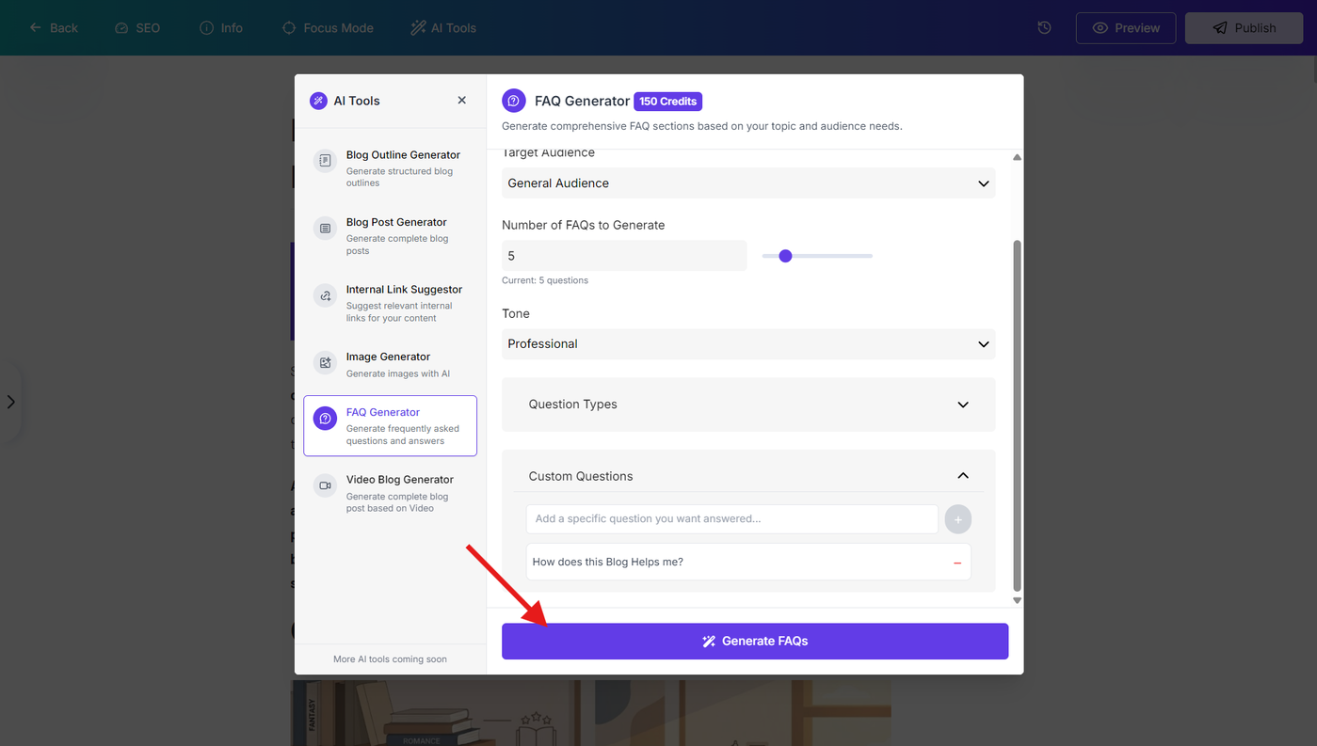1317x746 pixels.
Task: Open the Target Audience dropdown
Action: (748, 183)
